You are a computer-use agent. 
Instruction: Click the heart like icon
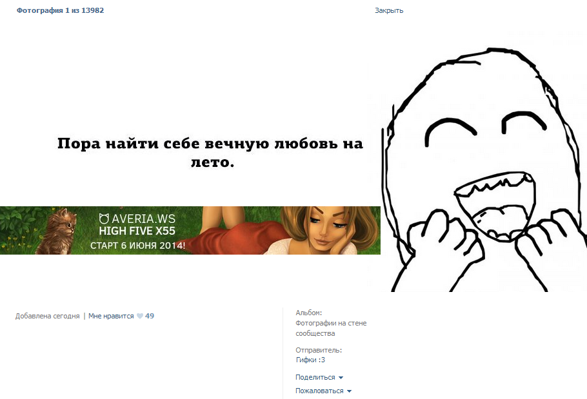139,316
